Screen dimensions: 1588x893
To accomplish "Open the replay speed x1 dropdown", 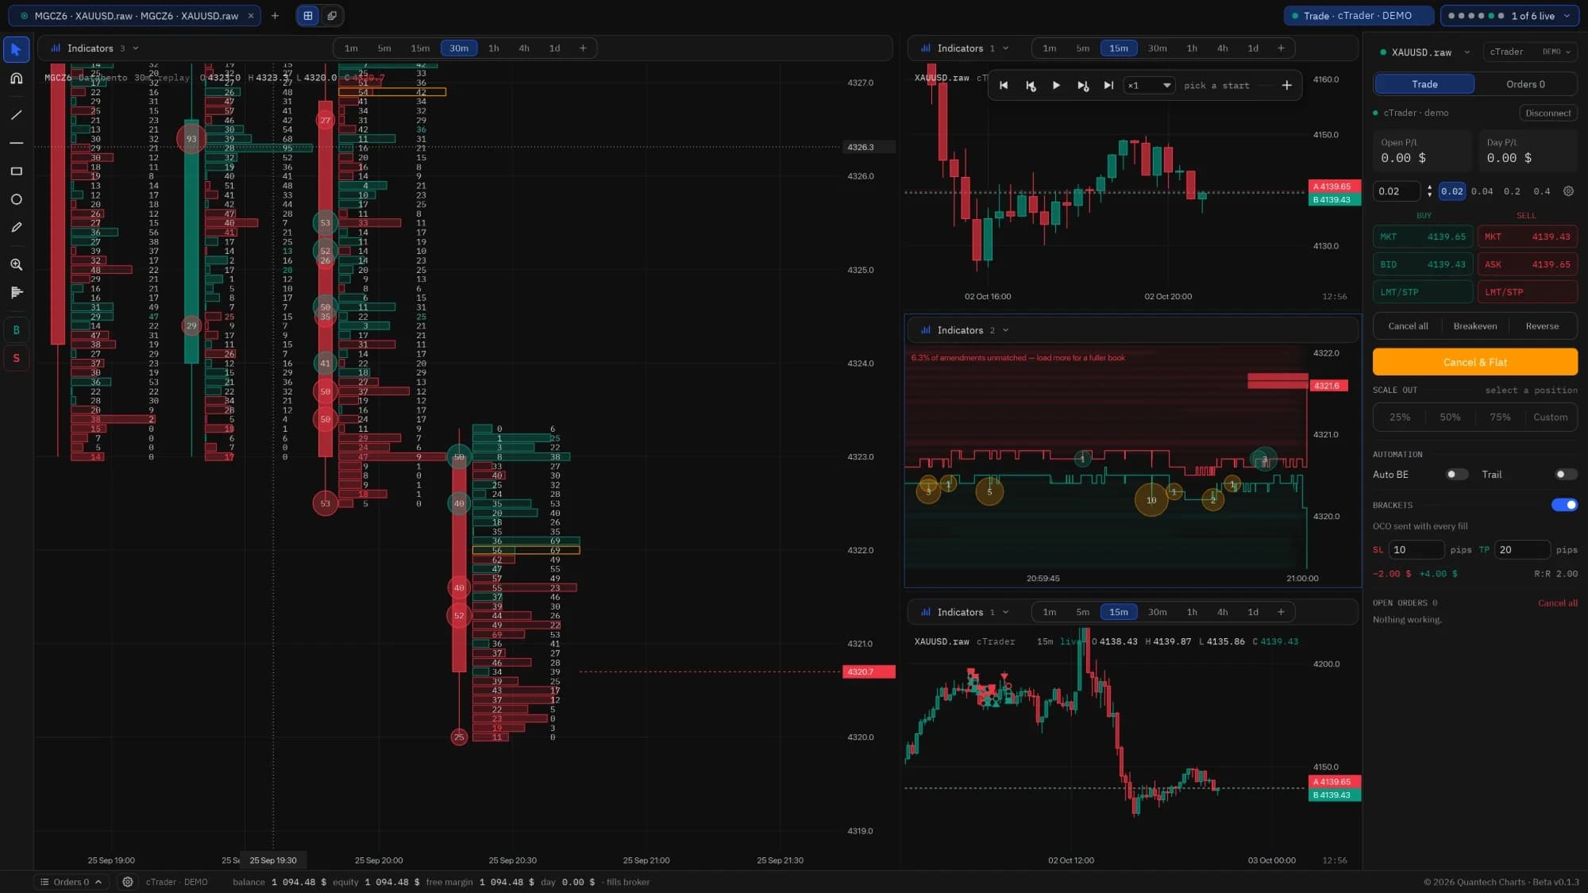I will pos(1149,86).
